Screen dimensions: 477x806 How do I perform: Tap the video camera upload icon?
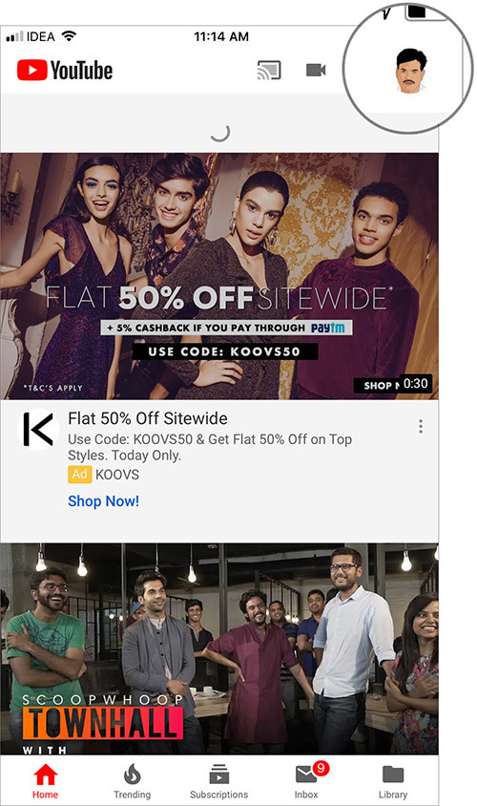tap(316, 70)
